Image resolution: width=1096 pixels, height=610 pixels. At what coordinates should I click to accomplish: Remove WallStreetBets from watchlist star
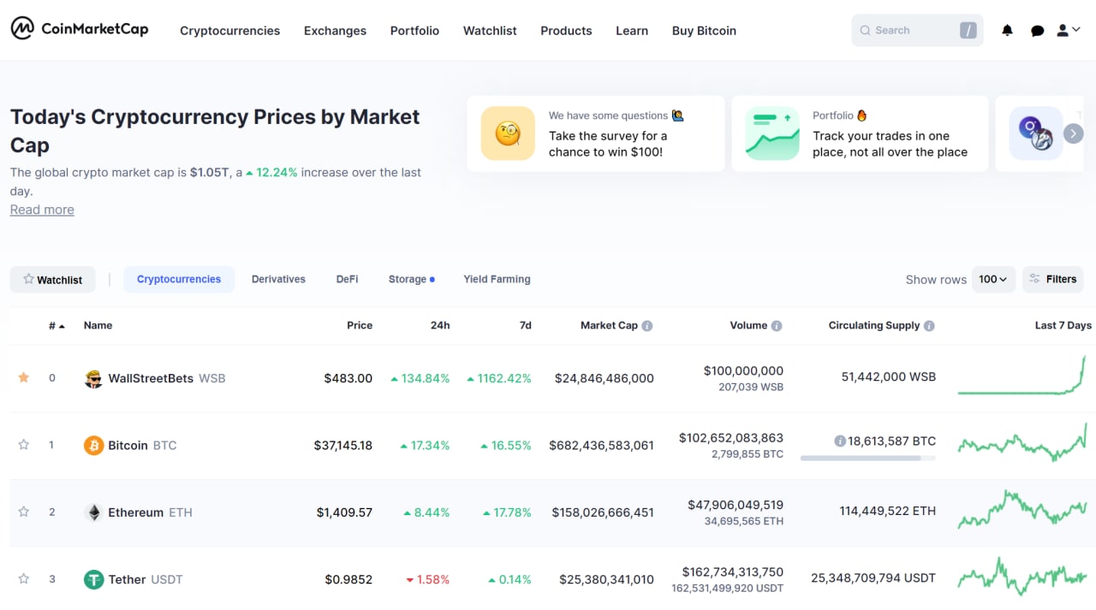[x=24, y=377]
